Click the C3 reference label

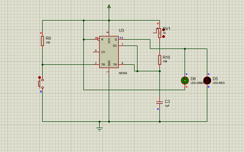(167, 102)
